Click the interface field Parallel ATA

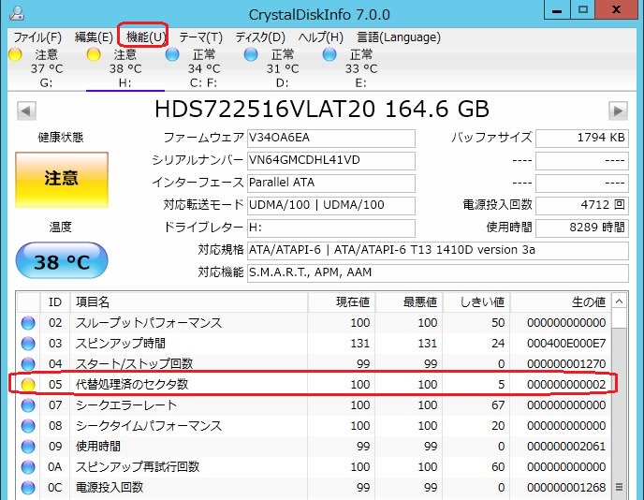tap(331, 183)
